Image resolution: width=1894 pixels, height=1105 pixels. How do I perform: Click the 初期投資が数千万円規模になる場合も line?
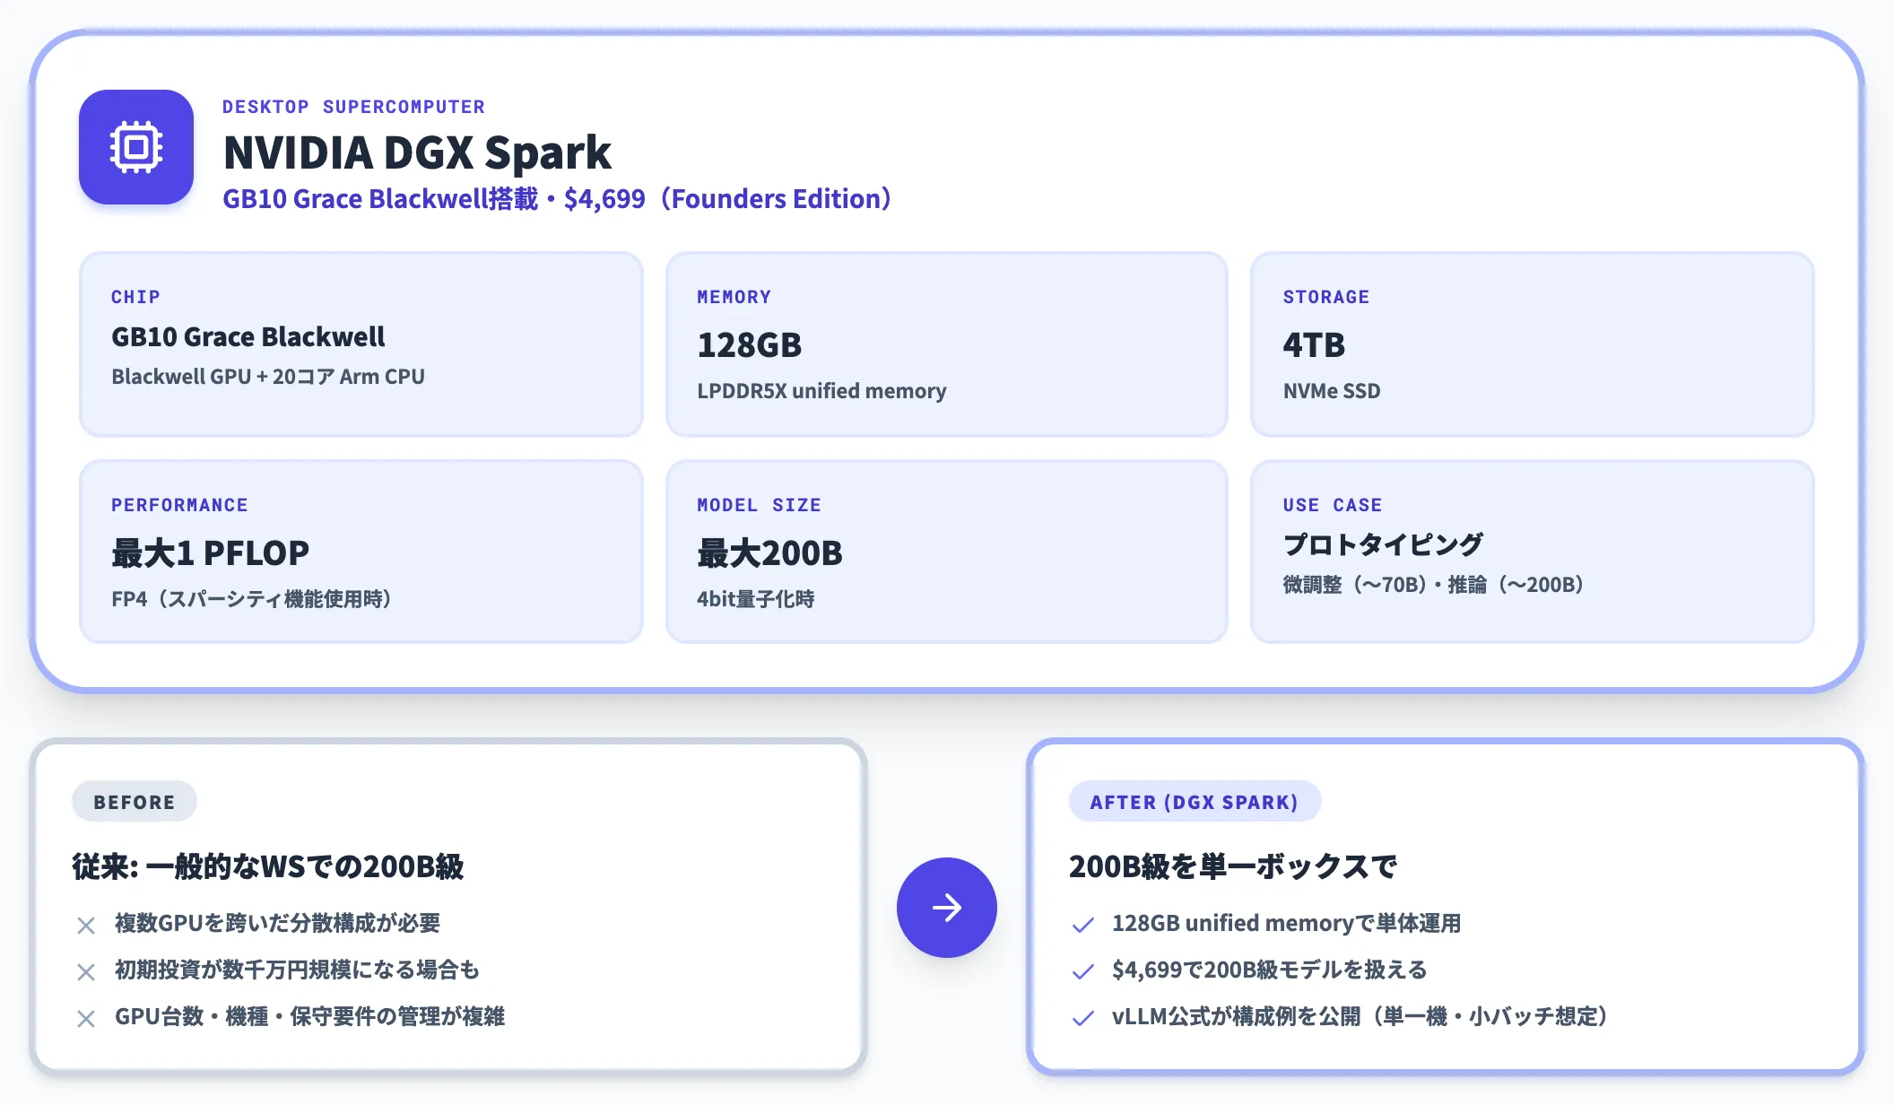(x=298, y=970)
